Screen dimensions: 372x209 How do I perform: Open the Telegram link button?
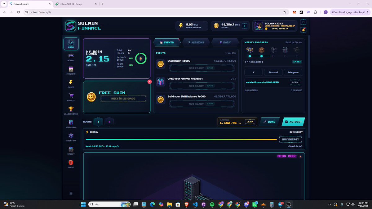click(293, 72)
